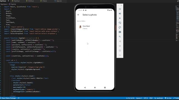179x100 pixels.
Task: Click the emulator power button
Action: [x=120, y=9]
